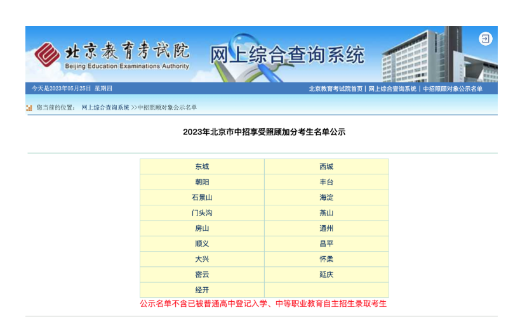Click 网上综合查询系统 breadcrumb link
Image resolution: width=513 pixels, height=317 pixels.
[x=105, y=108]
